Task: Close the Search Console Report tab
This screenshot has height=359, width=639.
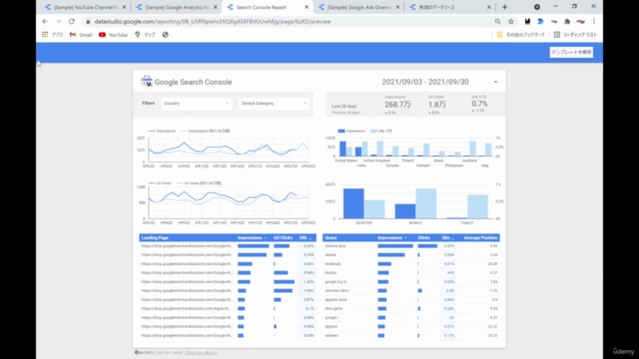Action: tap(307, 7)
